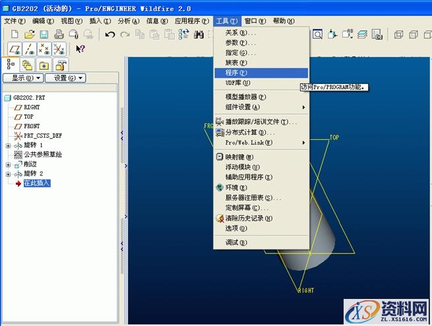Click the What's This help cursor icon
The height and width of the screenshot is (326, 432).
tap(80, 49)
